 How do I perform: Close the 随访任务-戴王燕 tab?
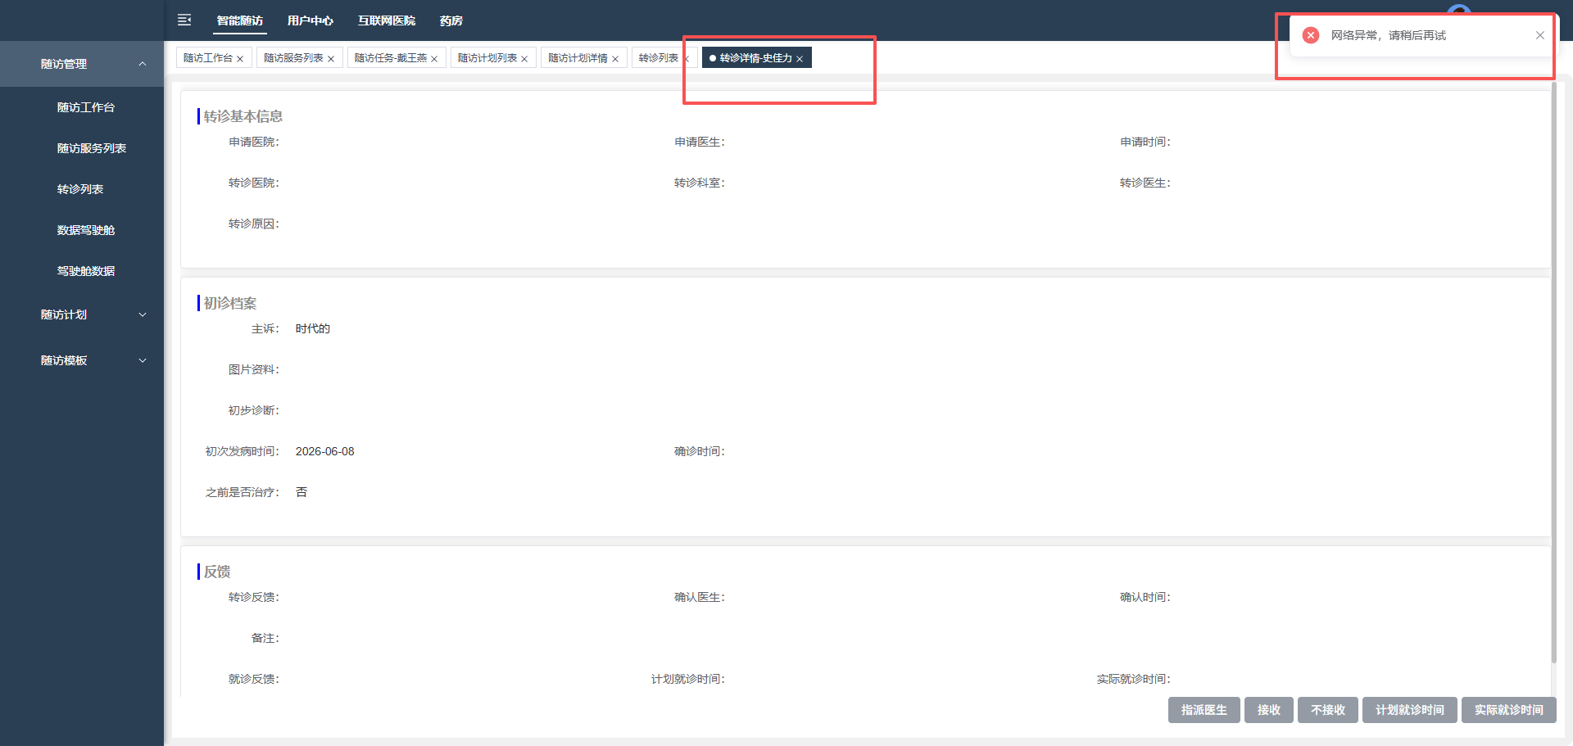[434, 59]
